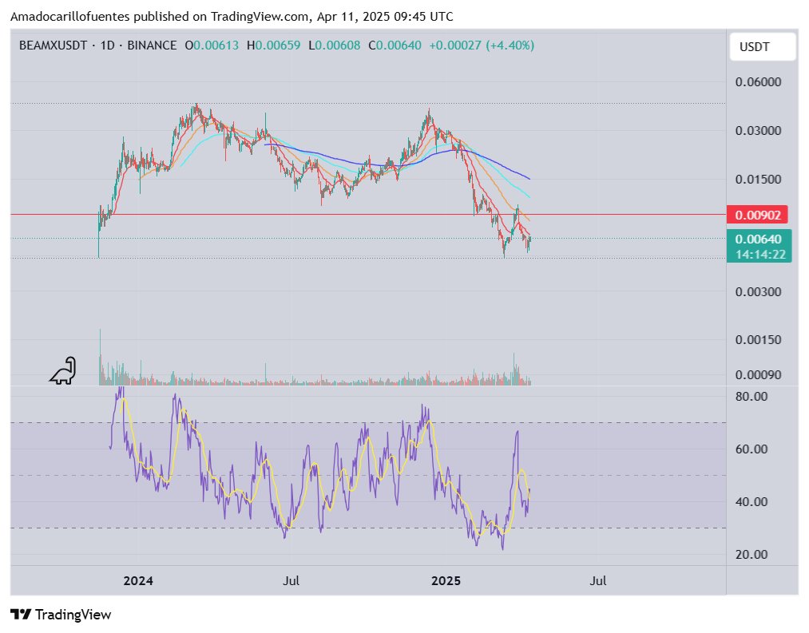809x633 pixels.
Task: Click the red 0.00902 price label
Action: (759, 214)
